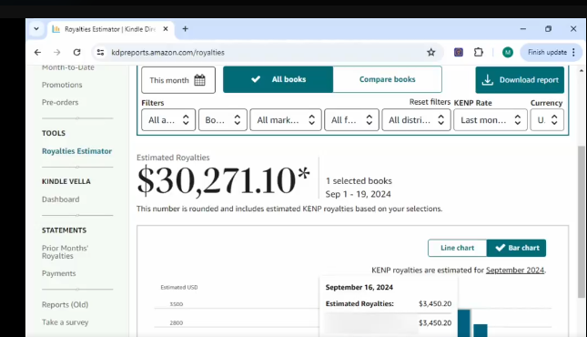This screenshot has height=337, width=587.
Task: Open Royalties Estimator in sidebar
Action: tap(76, 151)
